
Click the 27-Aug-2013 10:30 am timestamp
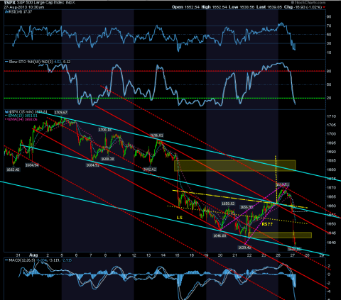[x=24, y=7]
